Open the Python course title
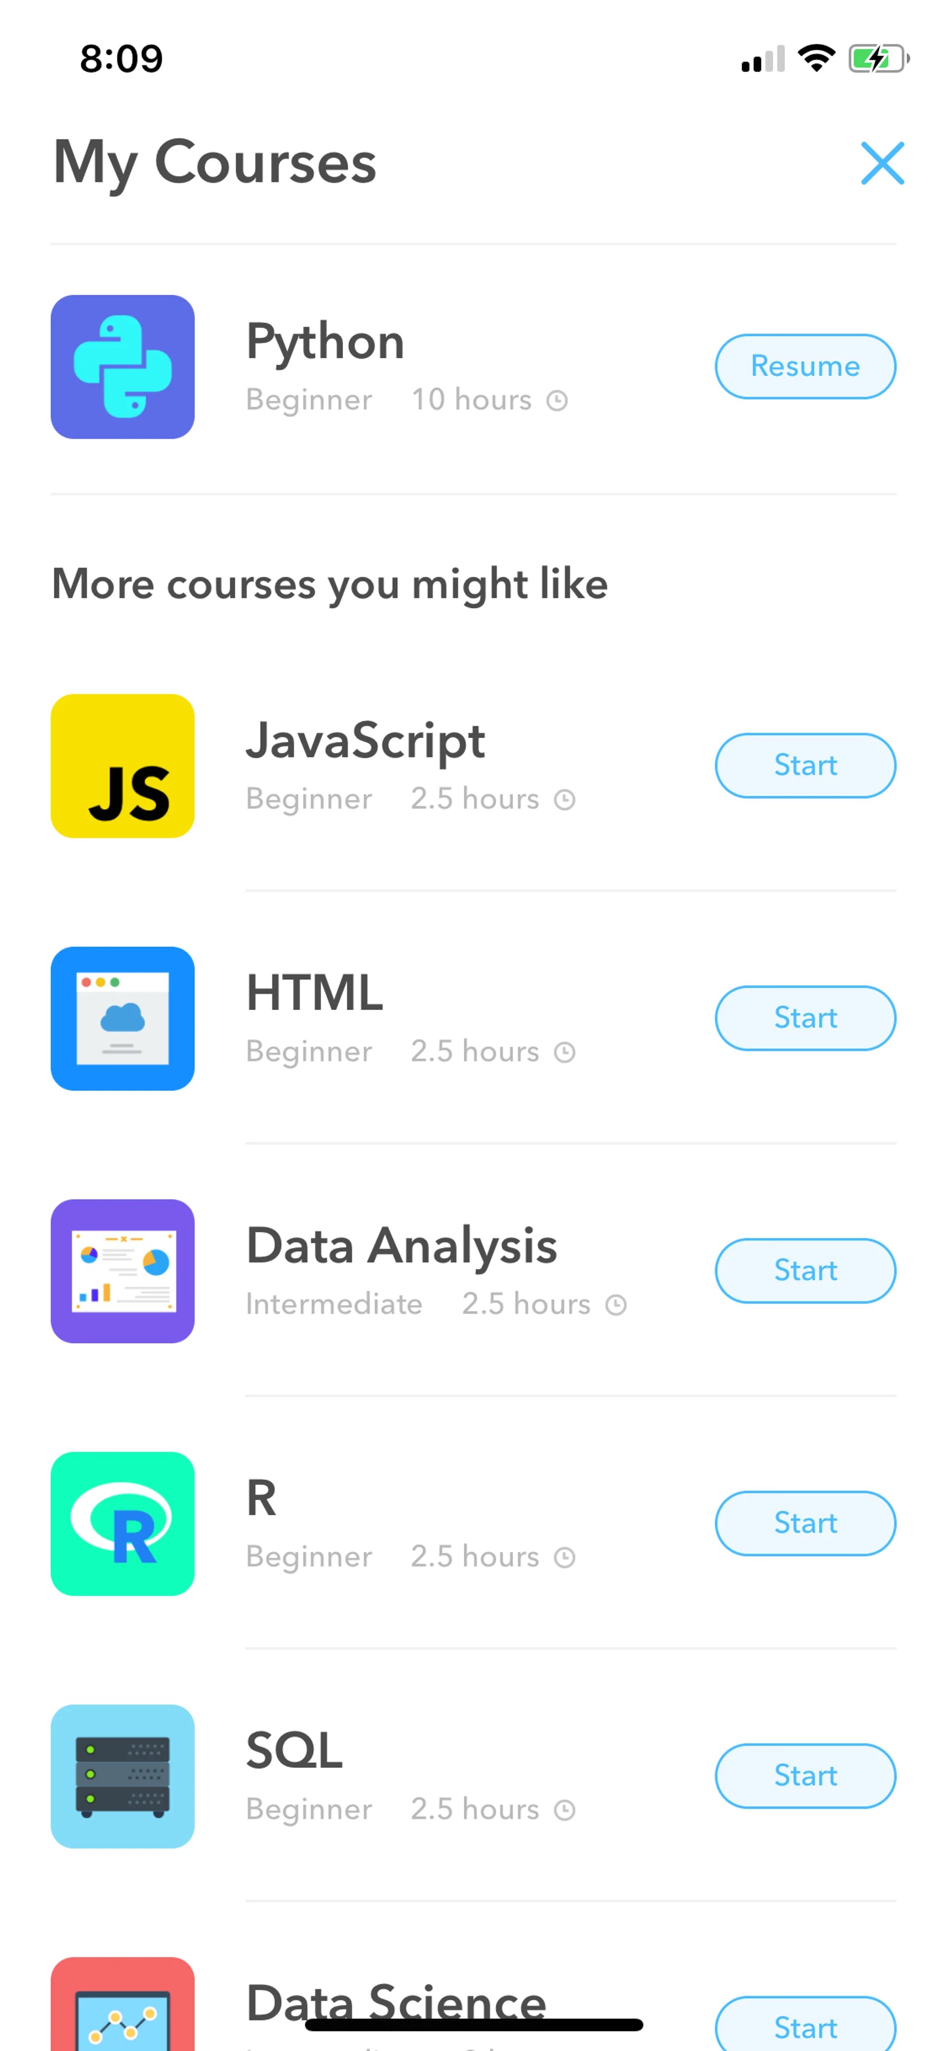Screen dimensions: 947x2051 click(x=325, y=341)
